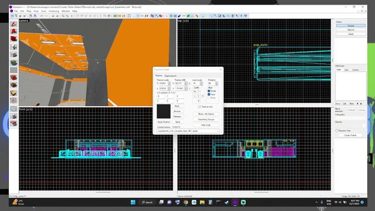Click the Load window state icon

30,16
